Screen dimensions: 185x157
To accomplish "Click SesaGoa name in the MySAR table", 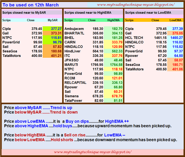I will pos(10,51).
